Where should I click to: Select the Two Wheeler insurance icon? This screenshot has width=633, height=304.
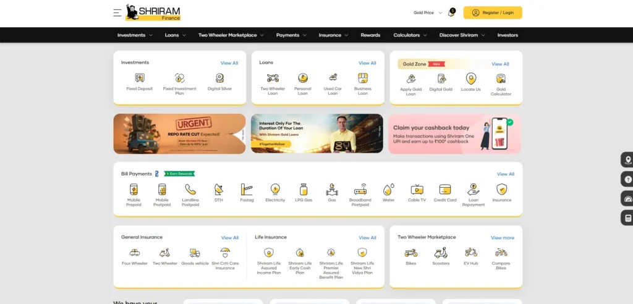[x=164, y=253]
